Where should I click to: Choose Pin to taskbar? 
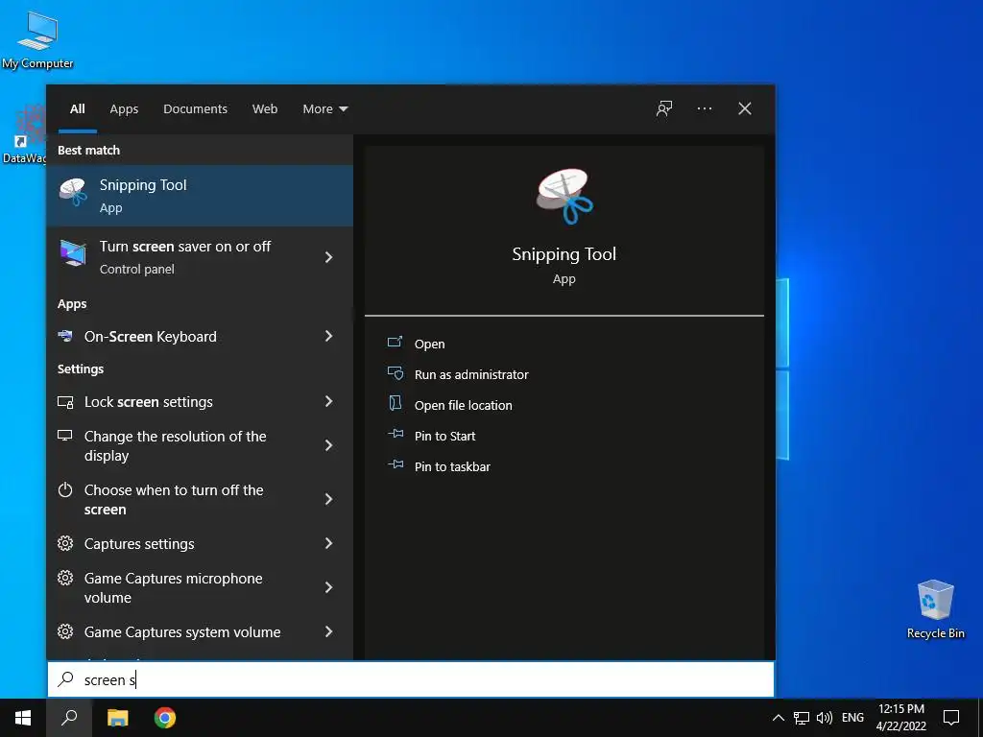click(x=452, y=466)
